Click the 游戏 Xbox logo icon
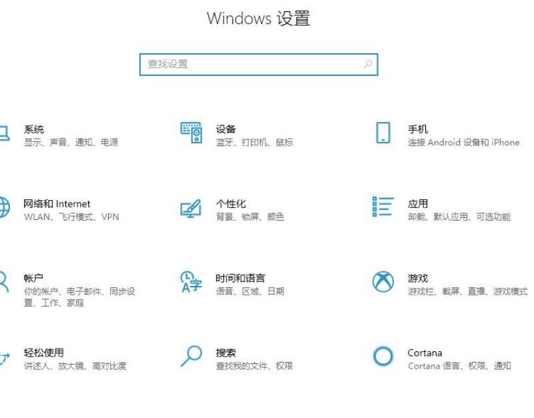The height and width of the screenshot is (418, 534). [x=383, y=281]
